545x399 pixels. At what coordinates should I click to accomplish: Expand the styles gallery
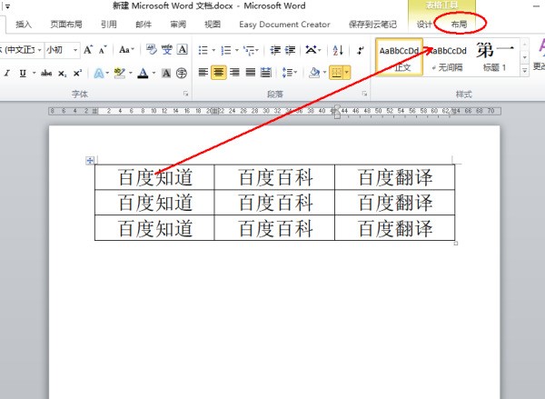click(524, 70)
